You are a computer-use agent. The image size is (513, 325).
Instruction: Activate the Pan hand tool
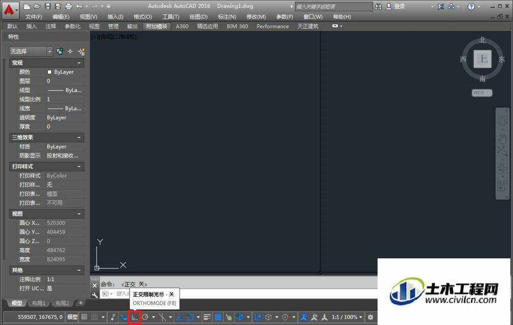coord(502,138)
